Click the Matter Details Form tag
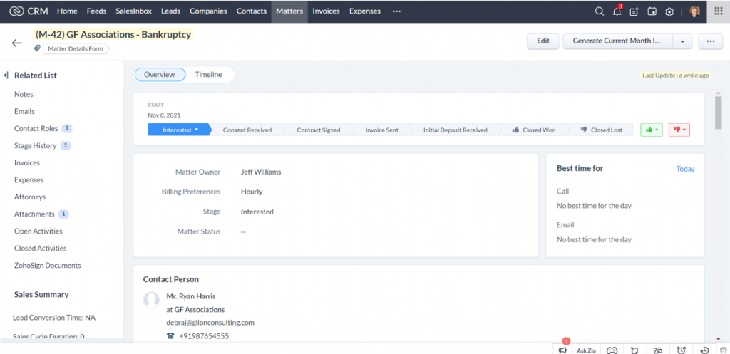Viewport: 730px width, 354px height. [x=76, y=48]
